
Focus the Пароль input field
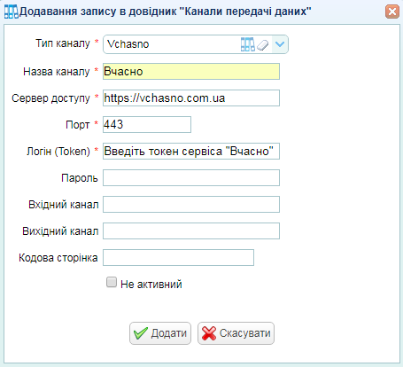click(191, 177)
